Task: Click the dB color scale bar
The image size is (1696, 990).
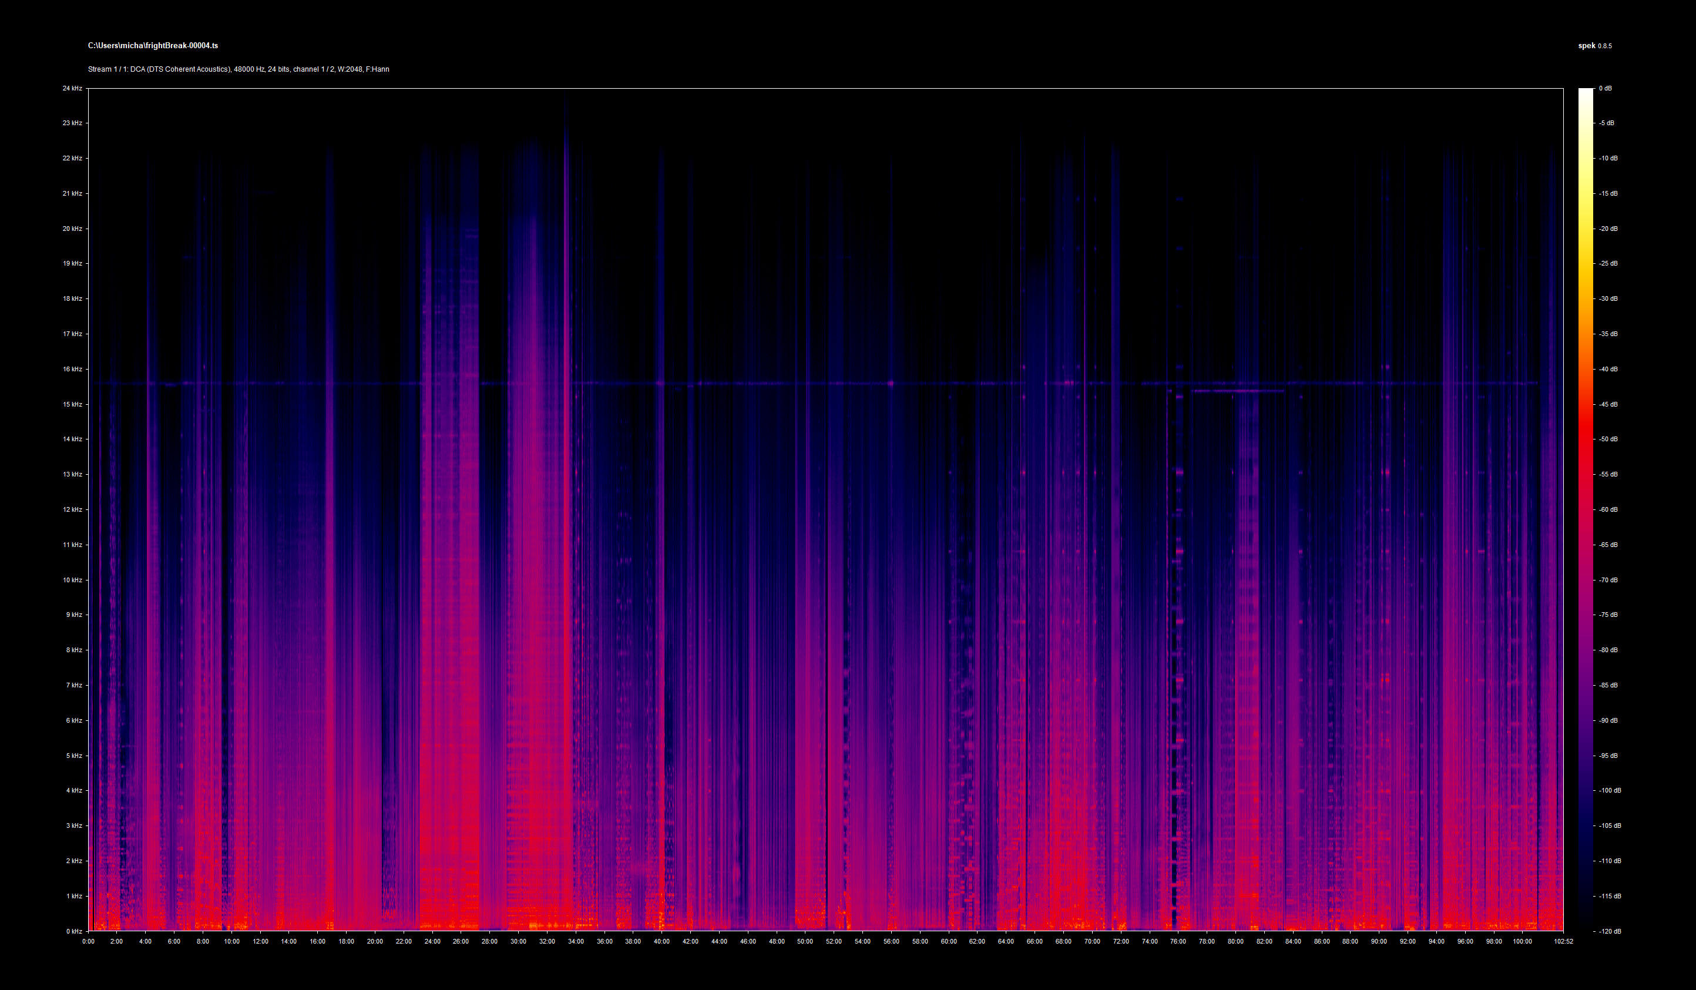Action: [x=1586, y=509]
